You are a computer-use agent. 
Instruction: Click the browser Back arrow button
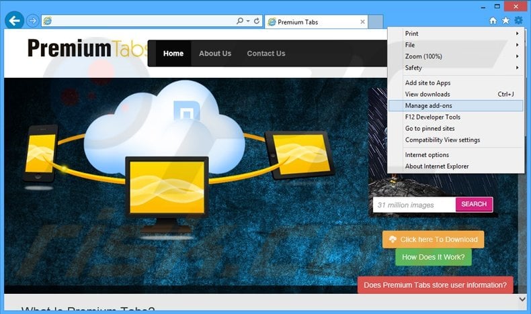[x=14, y=21]
